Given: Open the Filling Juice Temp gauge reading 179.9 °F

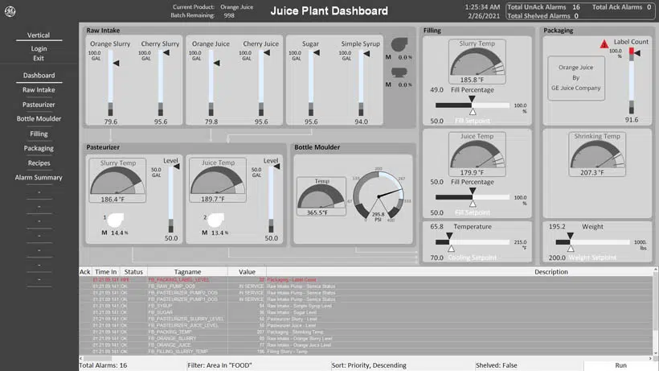Looking at the screenshot, I should (x=477, y=155).
